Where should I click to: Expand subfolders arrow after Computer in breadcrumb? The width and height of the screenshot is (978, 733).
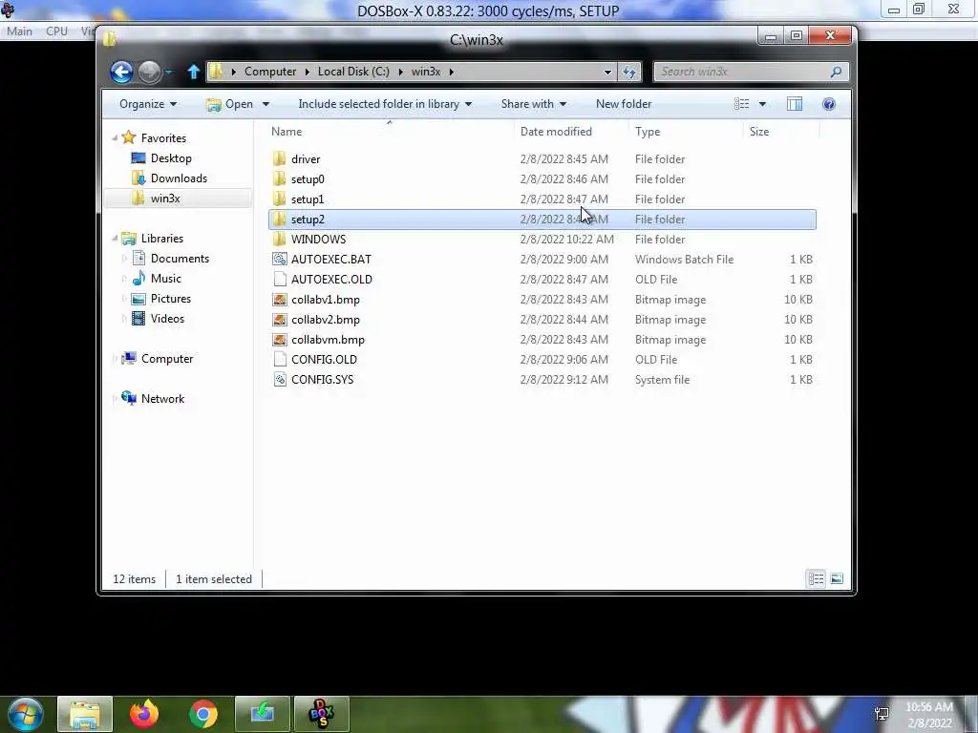point(307,72)
